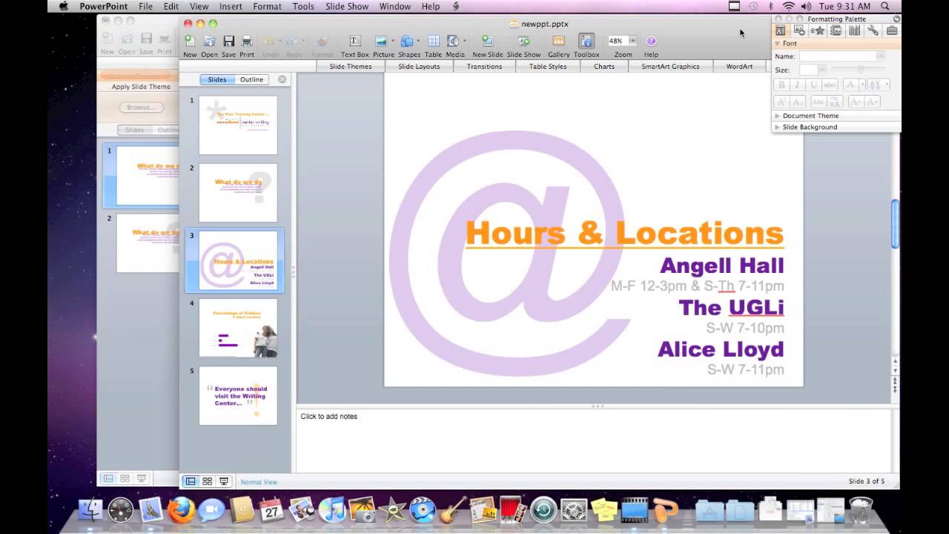The width and height of the screenshot is (949, 534).
Task: Open the Project Palette briefcase tab
Action: (x=892, y=30)
